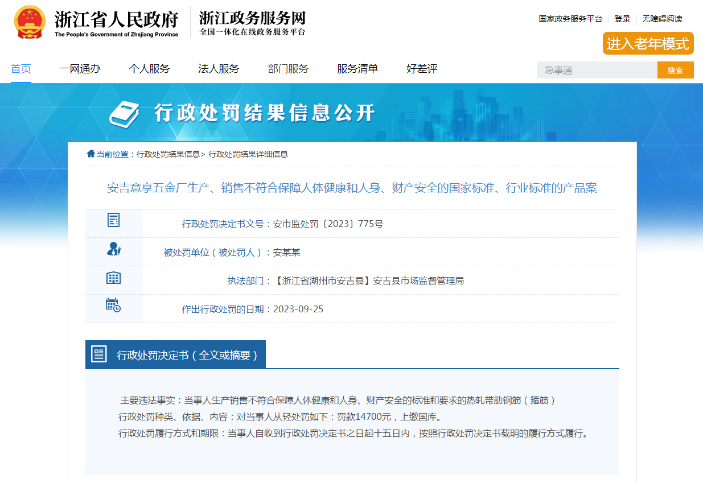Open the 好差评 menu
Screen dimensions: 703x483
point(422,69)
